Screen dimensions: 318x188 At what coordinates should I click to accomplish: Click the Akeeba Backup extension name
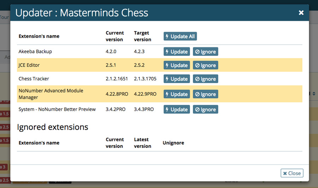click(35, 51)
